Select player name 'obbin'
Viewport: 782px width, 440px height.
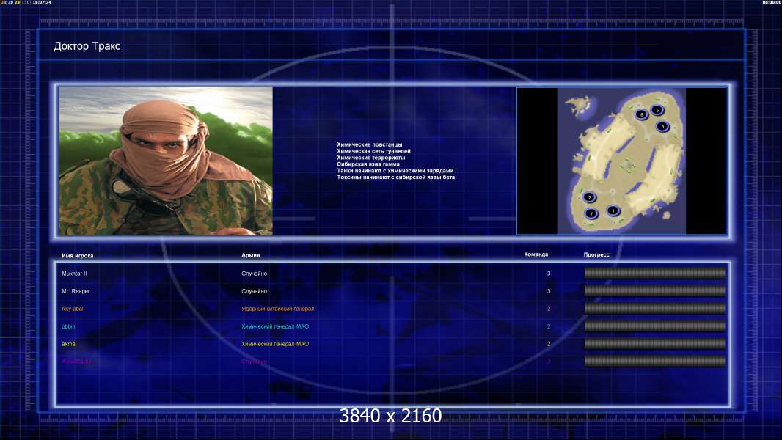pos(68,326)
